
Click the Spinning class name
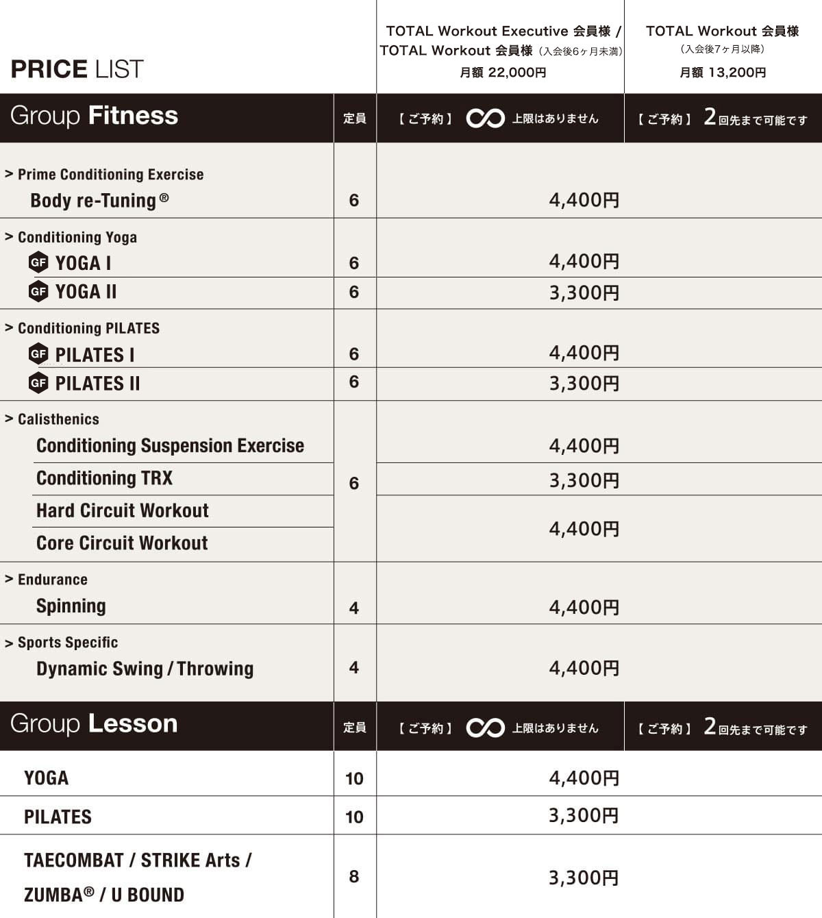coord(71,606)
